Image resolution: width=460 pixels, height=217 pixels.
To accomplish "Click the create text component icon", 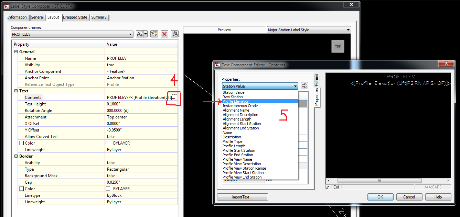I will (x=140, y=34).
